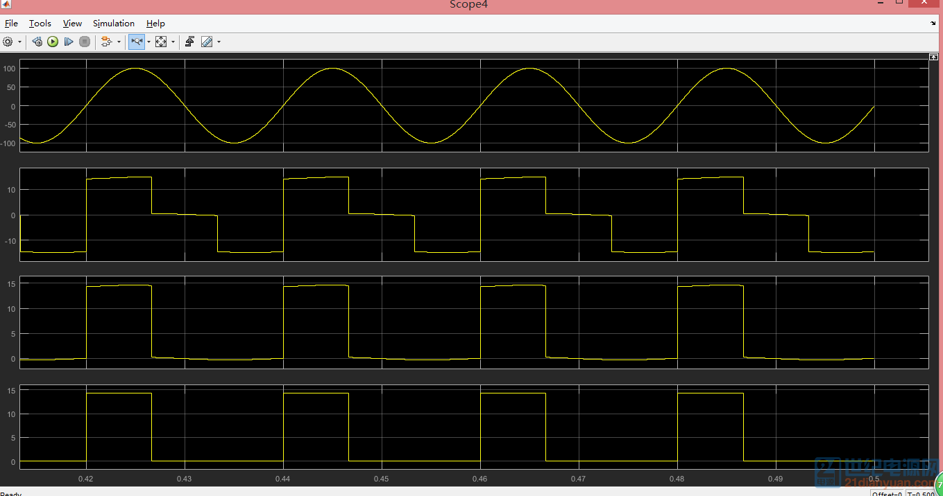Open the File menu
Viewport: 943px width, 496px height.
(x=11, y=23)
